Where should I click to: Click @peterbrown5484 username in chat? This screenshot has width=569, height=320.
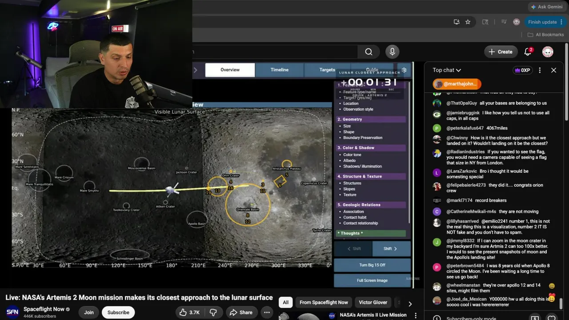465,266
